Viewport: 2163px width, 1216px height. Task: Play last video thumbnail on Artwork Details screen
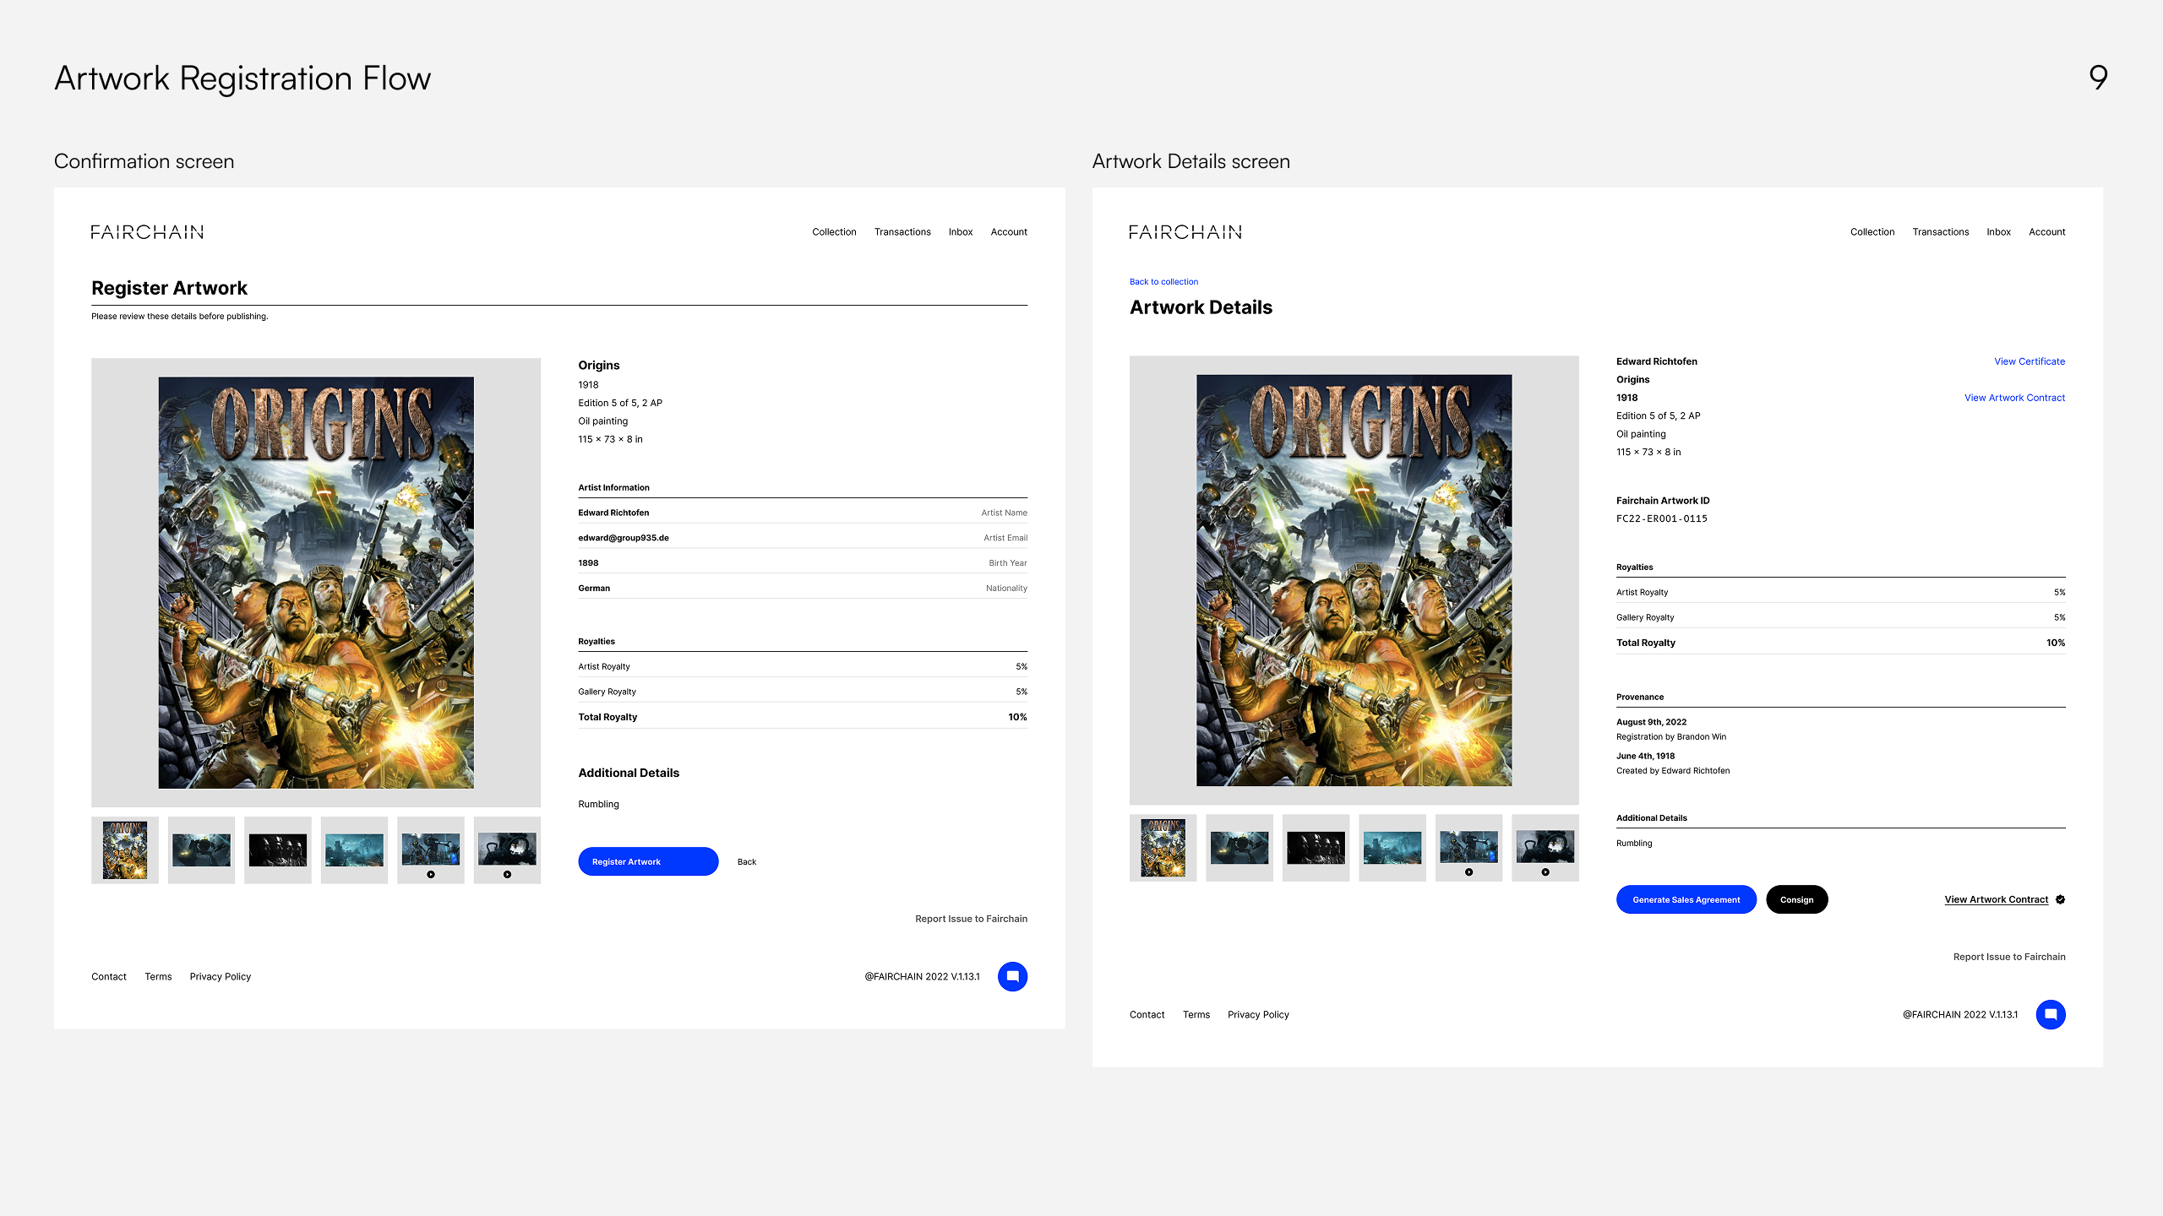pos(1545,871)
